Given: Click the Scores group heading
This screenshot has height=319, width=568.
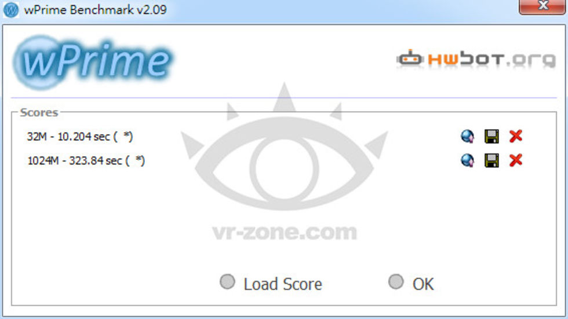Looking at the screenshot, I should 39,112.
